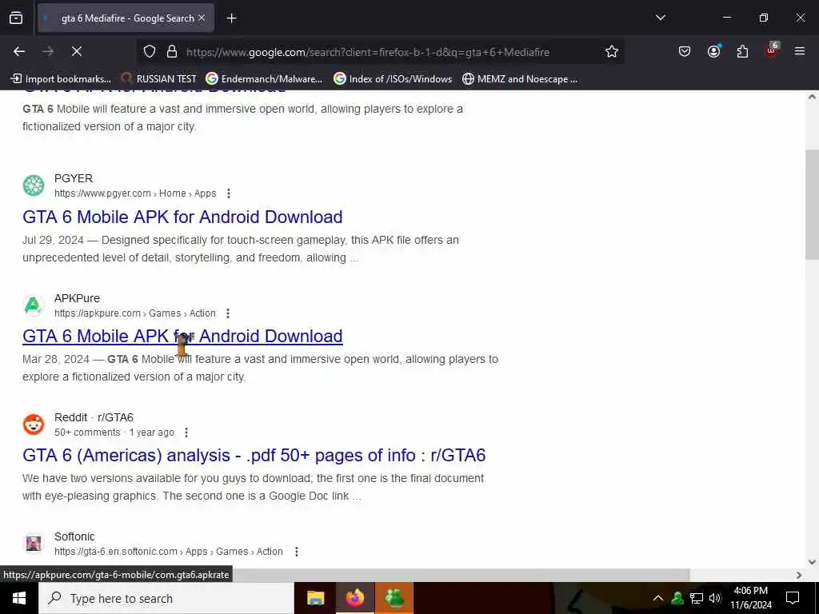Image resolution: width=819 pixels, height=614 pixels.
Task: Open options menu for Softonic result
Action: [x=296, y=552]
